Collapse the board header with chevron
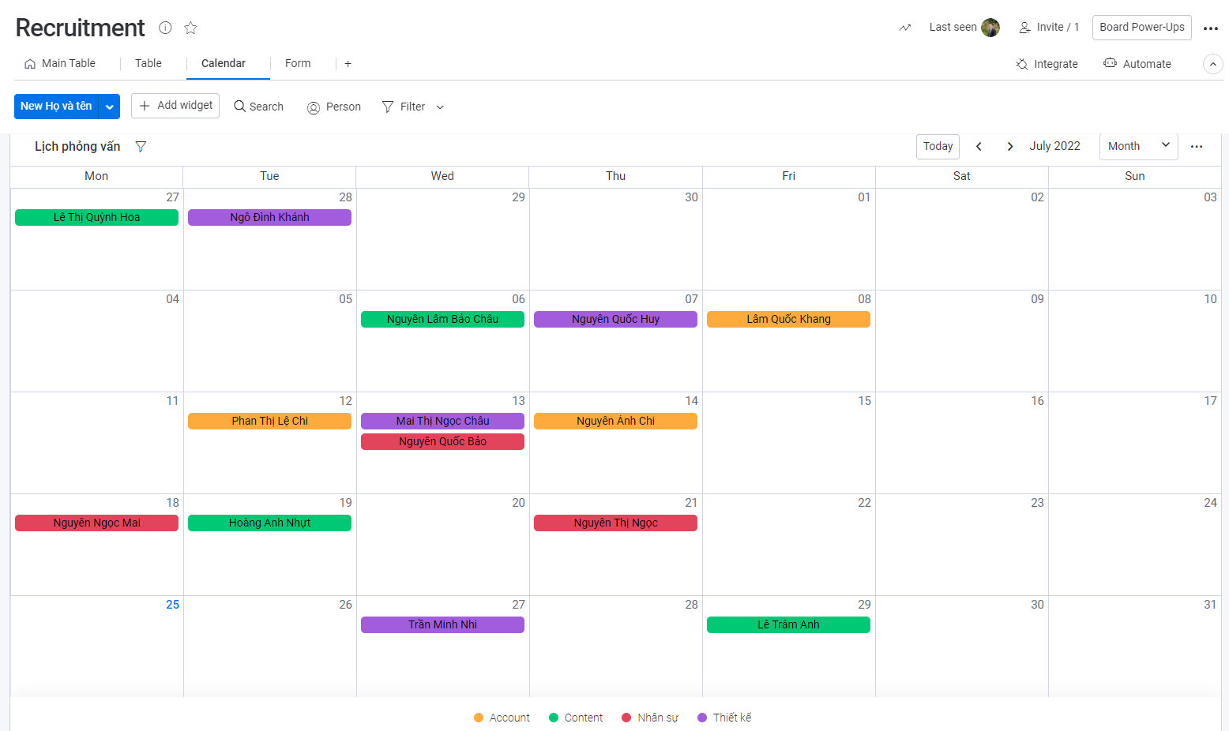The width and height of the screenshot is (1229, 731). 1212,64
